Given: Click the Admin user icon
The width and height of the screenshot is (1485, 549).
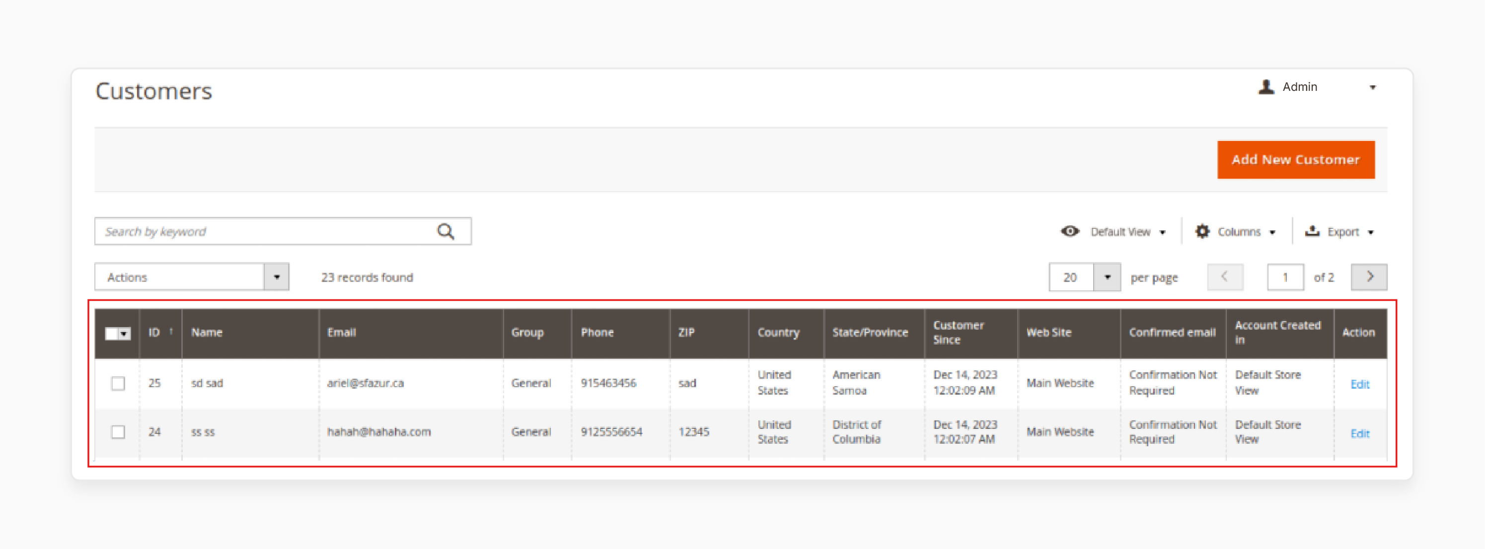Looking at the screenshot, I should coord(1266,87).
